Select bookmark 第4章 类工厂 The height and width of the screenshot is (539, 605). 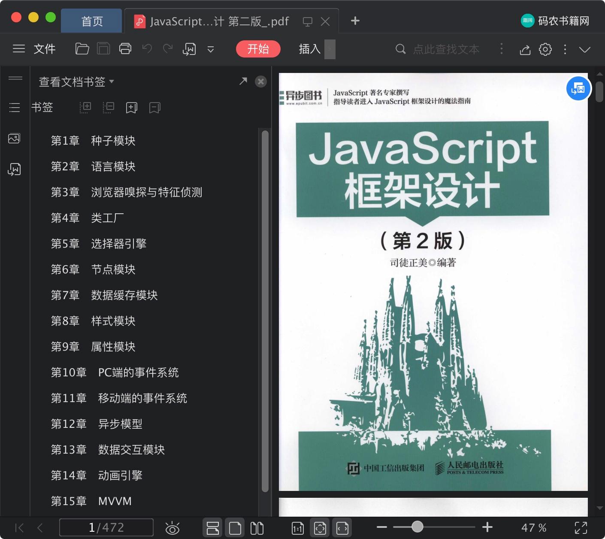point(88,218)
